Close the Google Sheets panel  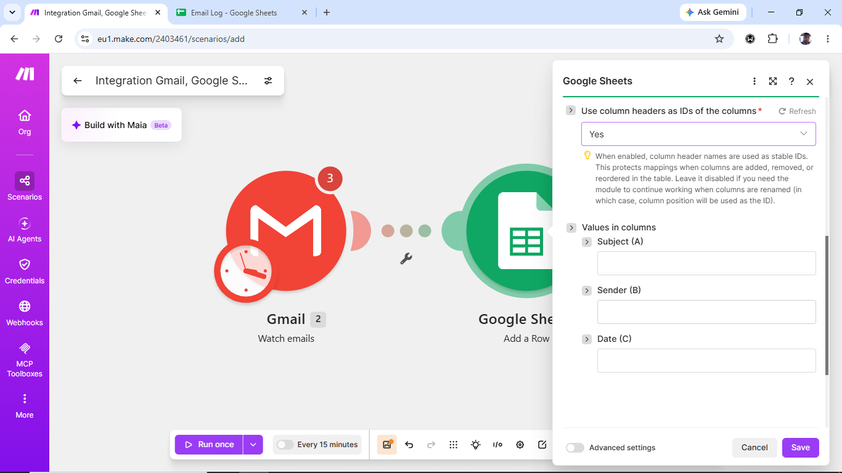pyautogui.click(x=810, y=81)
